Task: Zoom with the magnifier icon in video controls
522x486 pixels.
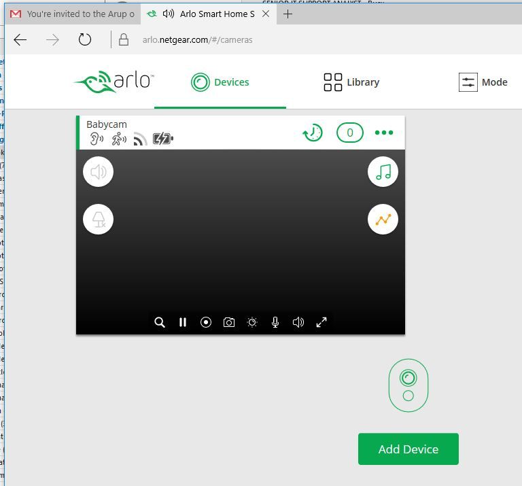Action: (160, 322)
